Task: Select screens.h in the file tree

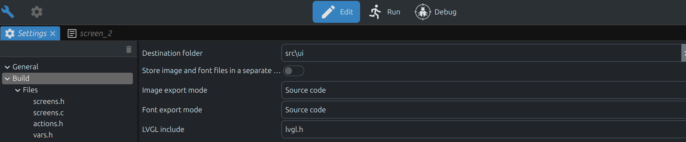Action: pos(49,102)
